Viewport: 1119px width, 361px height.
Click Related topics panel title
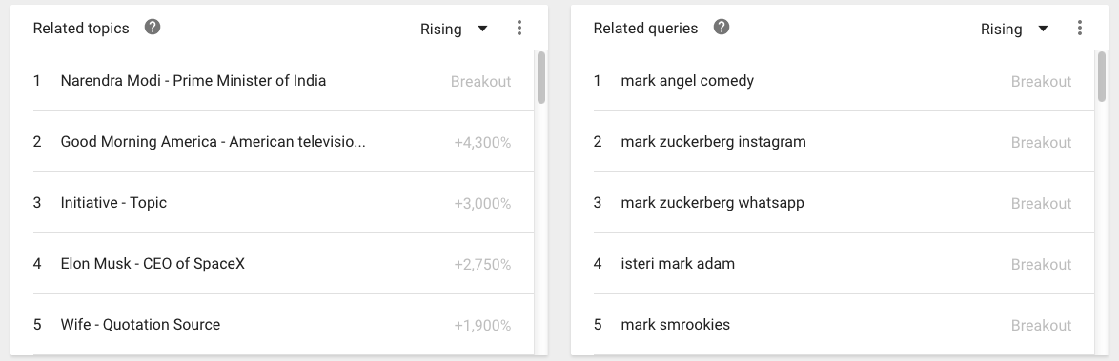click(x=81, y=28)
